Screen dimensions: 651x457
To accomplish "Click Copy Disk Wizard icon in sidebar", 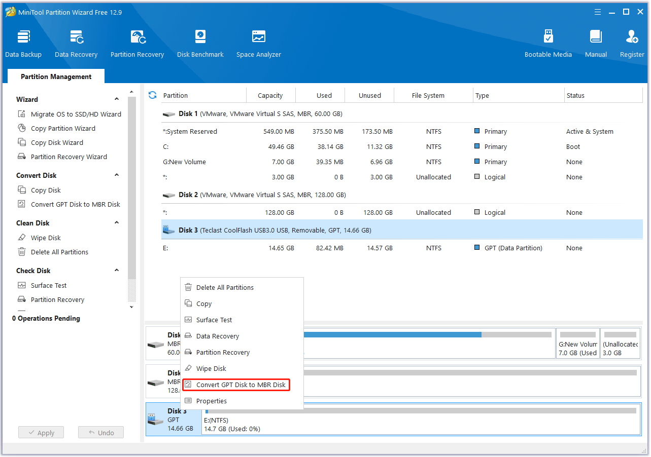I will pyautogui.click(x=22, y=142).
